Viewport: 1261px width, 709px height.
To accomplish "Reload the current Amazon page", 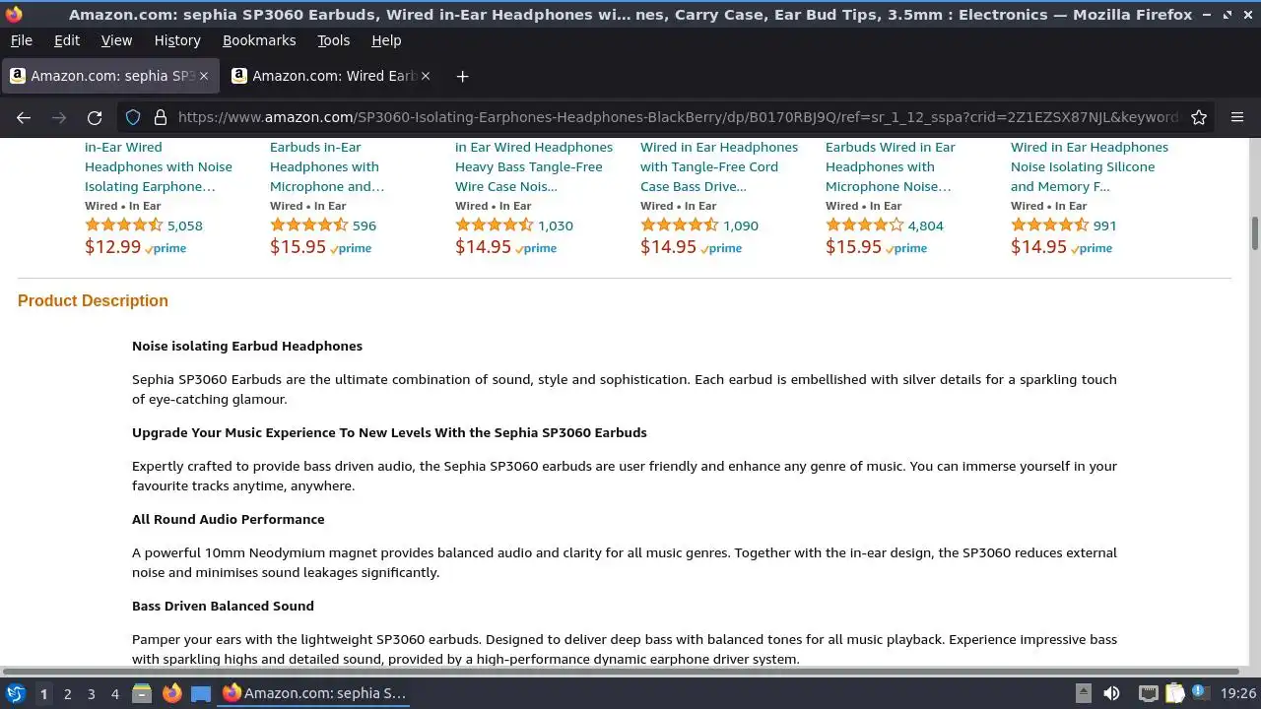I will pos(95,117).
